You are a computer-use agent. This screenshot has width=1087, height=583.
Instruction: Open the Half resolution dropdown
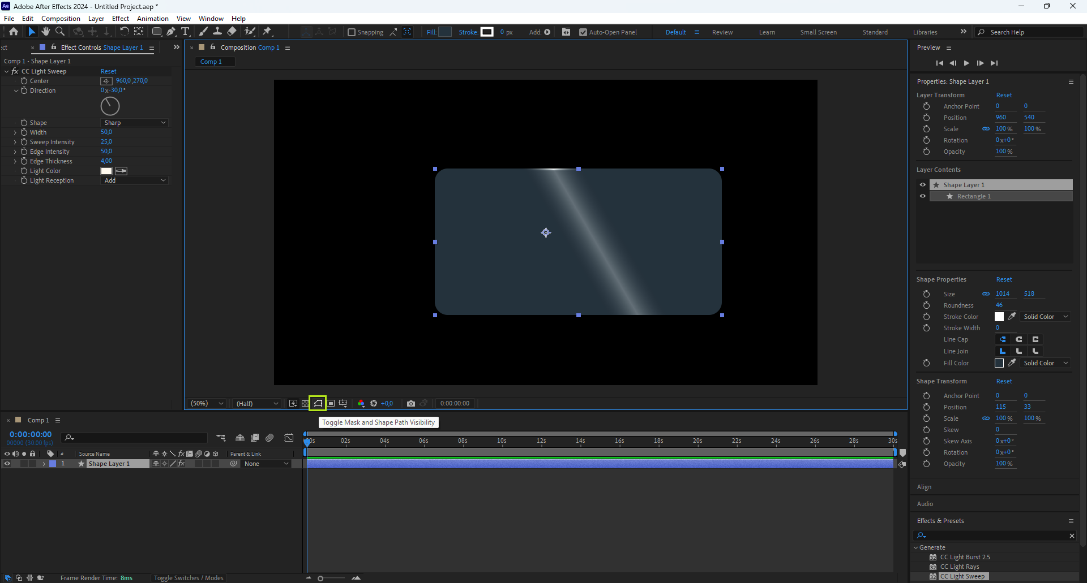(x=257, y=403)
